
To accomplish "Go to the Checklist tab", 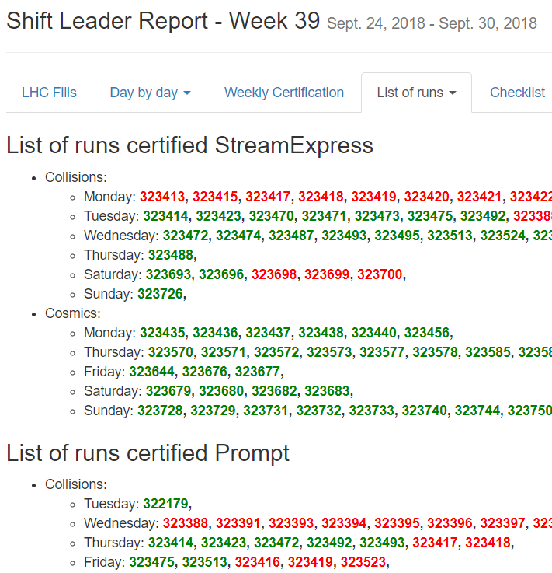I will (517, 93).
